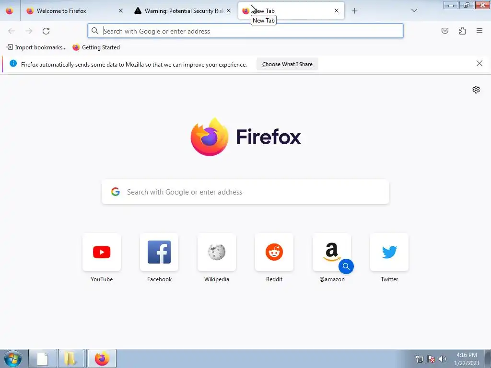
Task: Open the YouTube shortcut tile
Action: (x=102, y=252)
